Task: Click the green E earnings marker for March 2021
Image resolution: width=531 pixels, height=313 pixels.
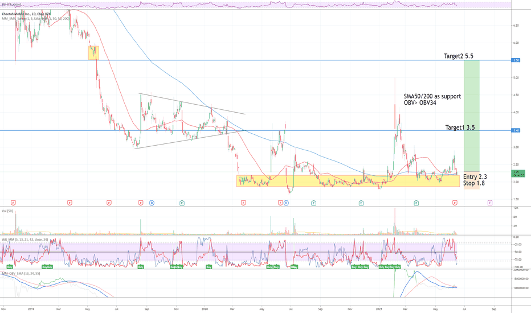Action: pos(416,203)
